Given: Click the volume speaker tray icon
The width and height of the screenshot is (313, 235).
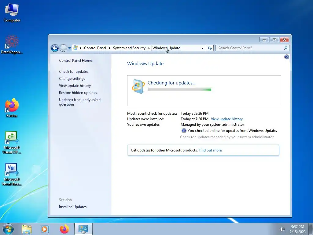Looking at the screenshot, I should (282, 229).
